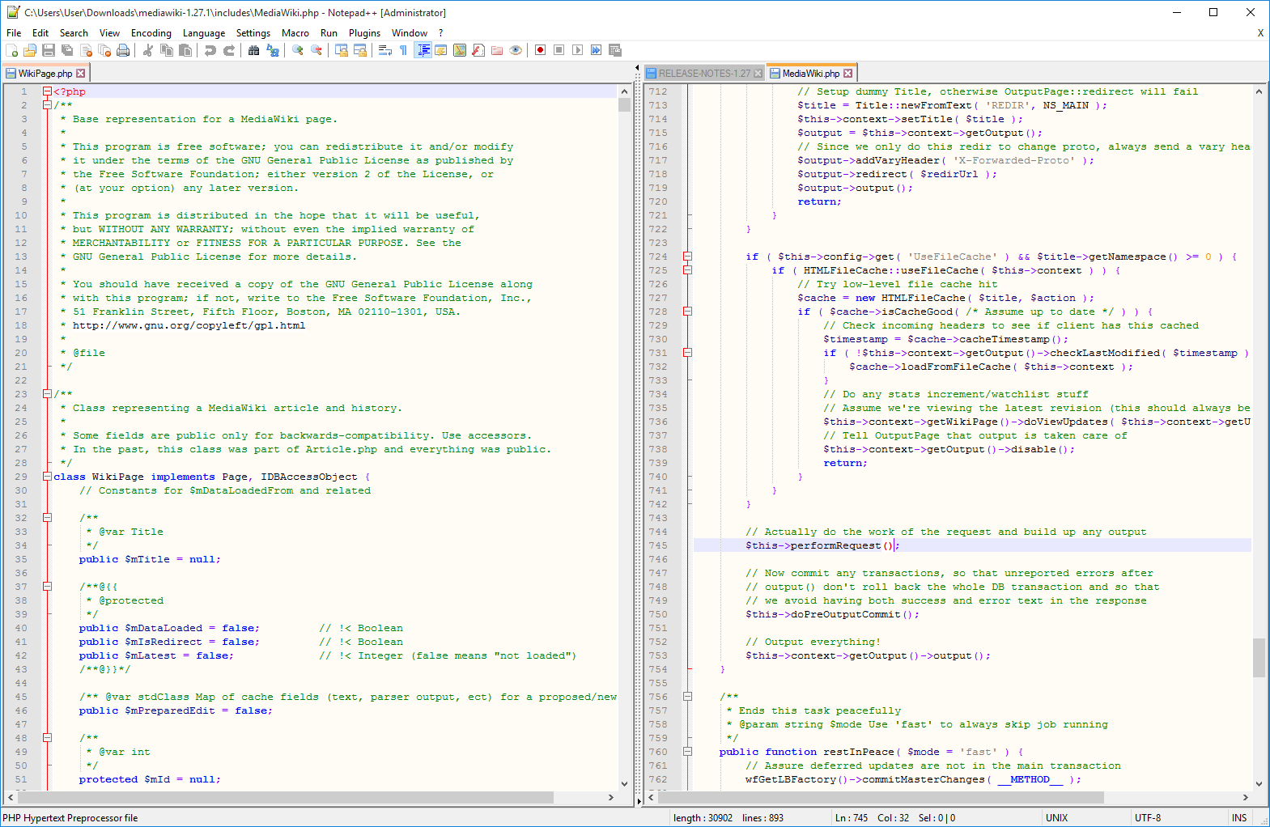
Task: Toggle the Indent Guide toolbar button
Action: coord(423,50)
